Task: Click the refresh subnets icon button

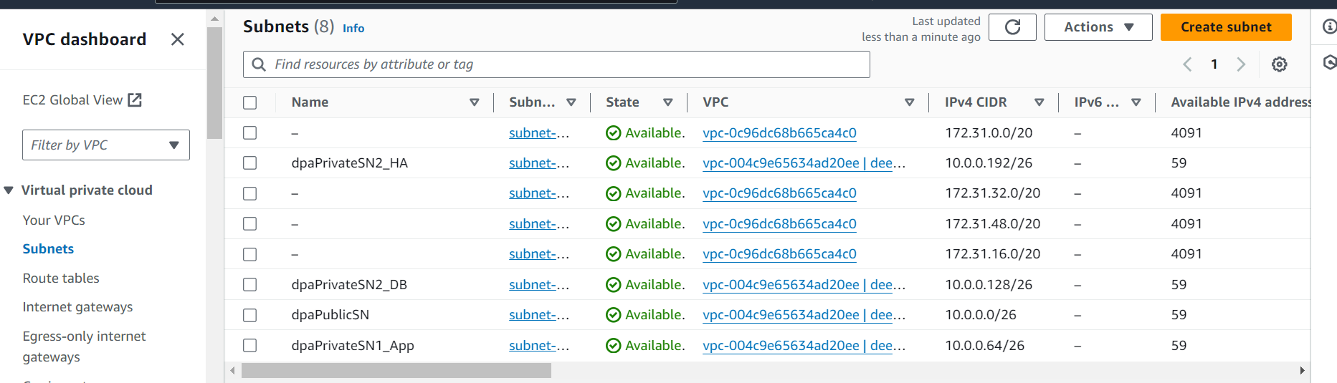Action: click(x=1012, y=27)
